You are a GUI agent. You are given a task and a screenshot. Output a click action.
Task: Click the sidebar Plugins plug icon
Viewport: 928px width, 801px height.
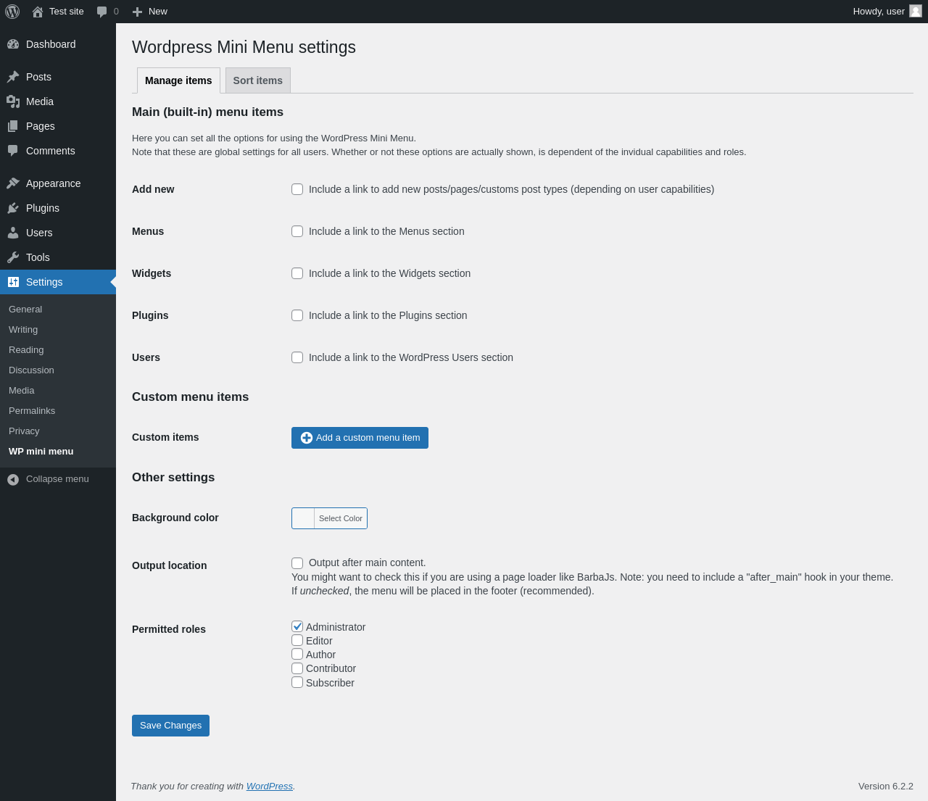point(13,208)
